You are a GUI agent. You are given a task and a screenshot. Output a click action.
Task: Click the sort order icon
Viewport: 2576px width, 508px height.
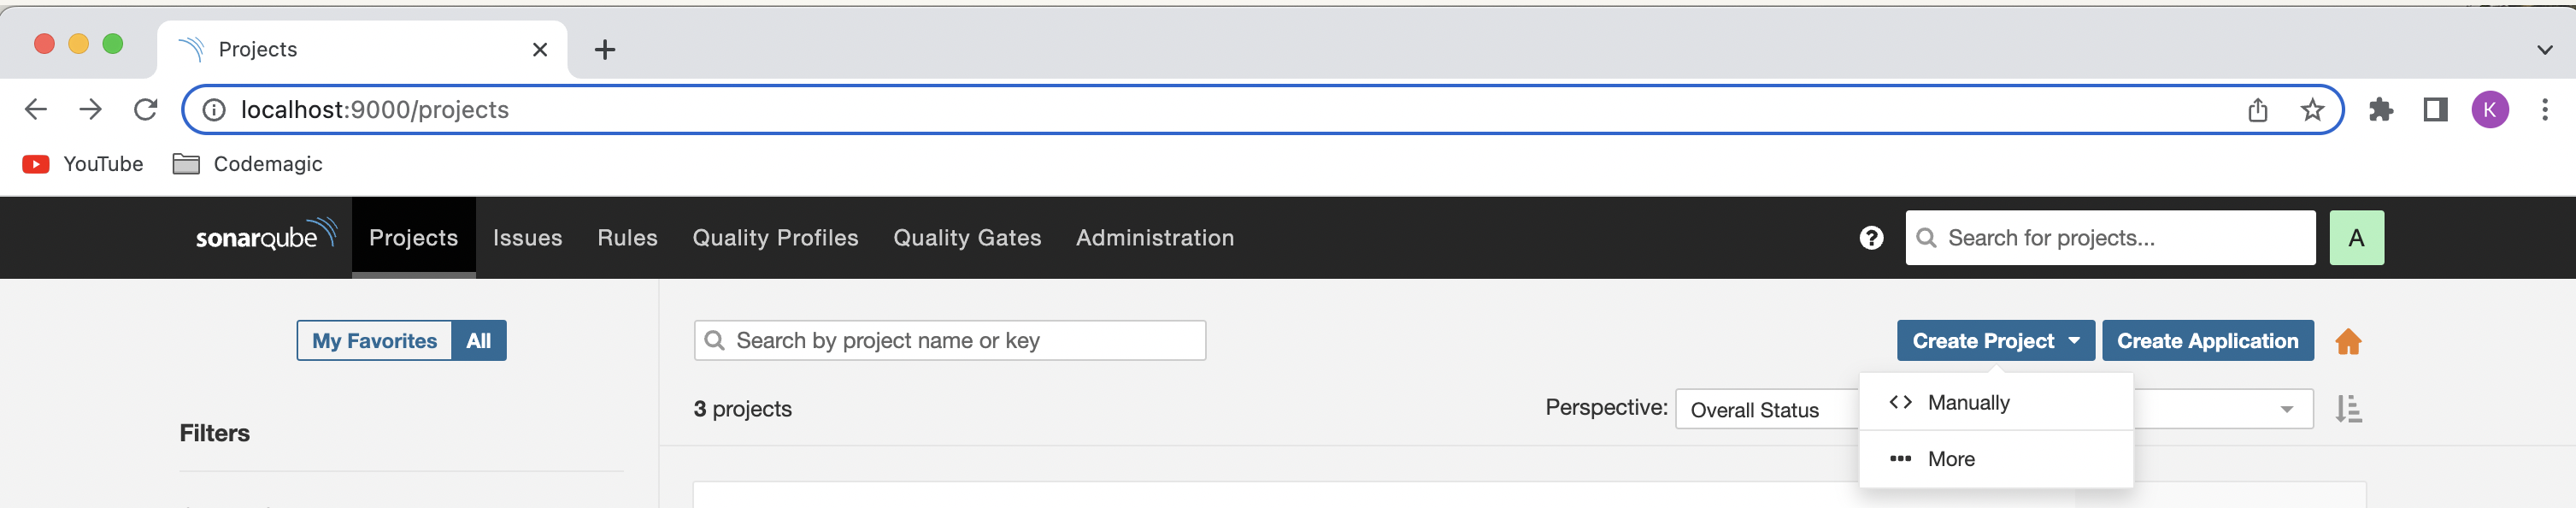pos(2348,409)
